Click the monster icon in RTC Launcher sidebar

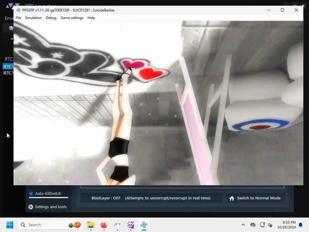[x=11, y=28]
